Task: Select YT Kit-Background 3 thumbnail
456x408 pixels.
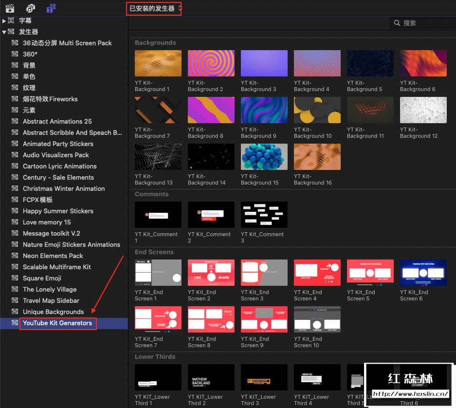Action: 264,63
